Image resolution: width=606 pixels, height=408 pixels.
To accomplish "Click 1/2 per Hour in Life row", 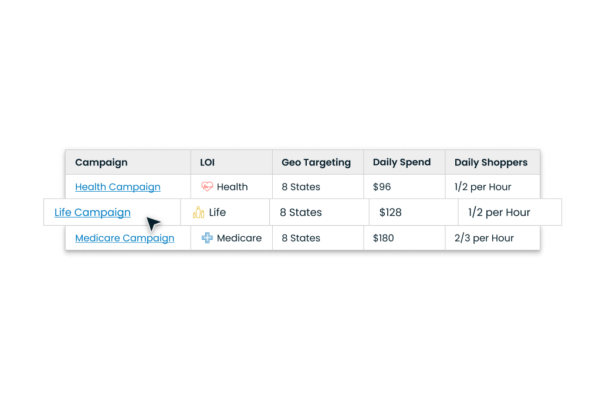I will pos(499,212).
